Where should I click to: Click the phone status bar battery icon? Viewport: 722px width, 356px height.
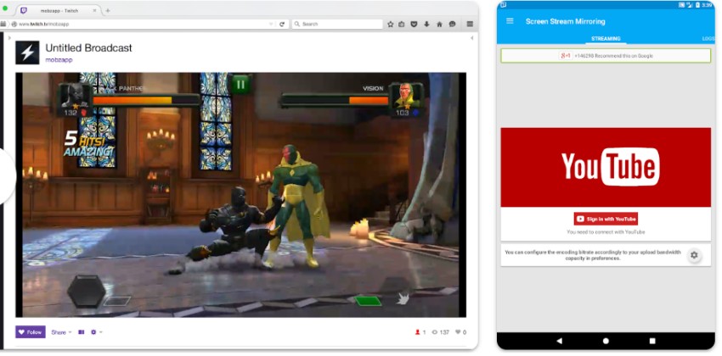tap(697, 5)
